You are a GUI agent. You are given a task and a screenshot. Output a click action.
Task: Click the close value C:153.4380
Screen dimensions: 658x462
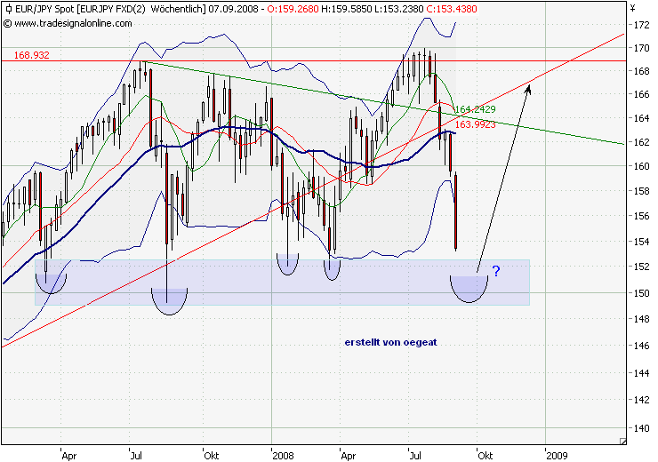[x=452, y=9]
